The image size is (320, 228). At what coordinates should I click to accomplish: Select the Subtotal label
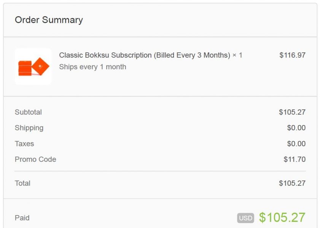[x=28, y=112]
